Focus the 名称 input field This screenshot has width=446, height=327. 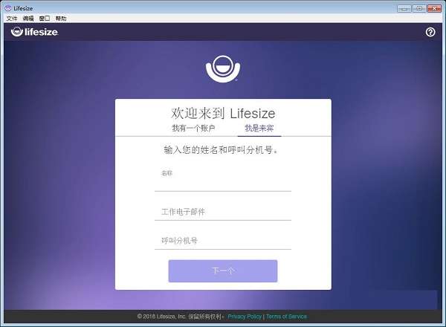pos(223,180)
